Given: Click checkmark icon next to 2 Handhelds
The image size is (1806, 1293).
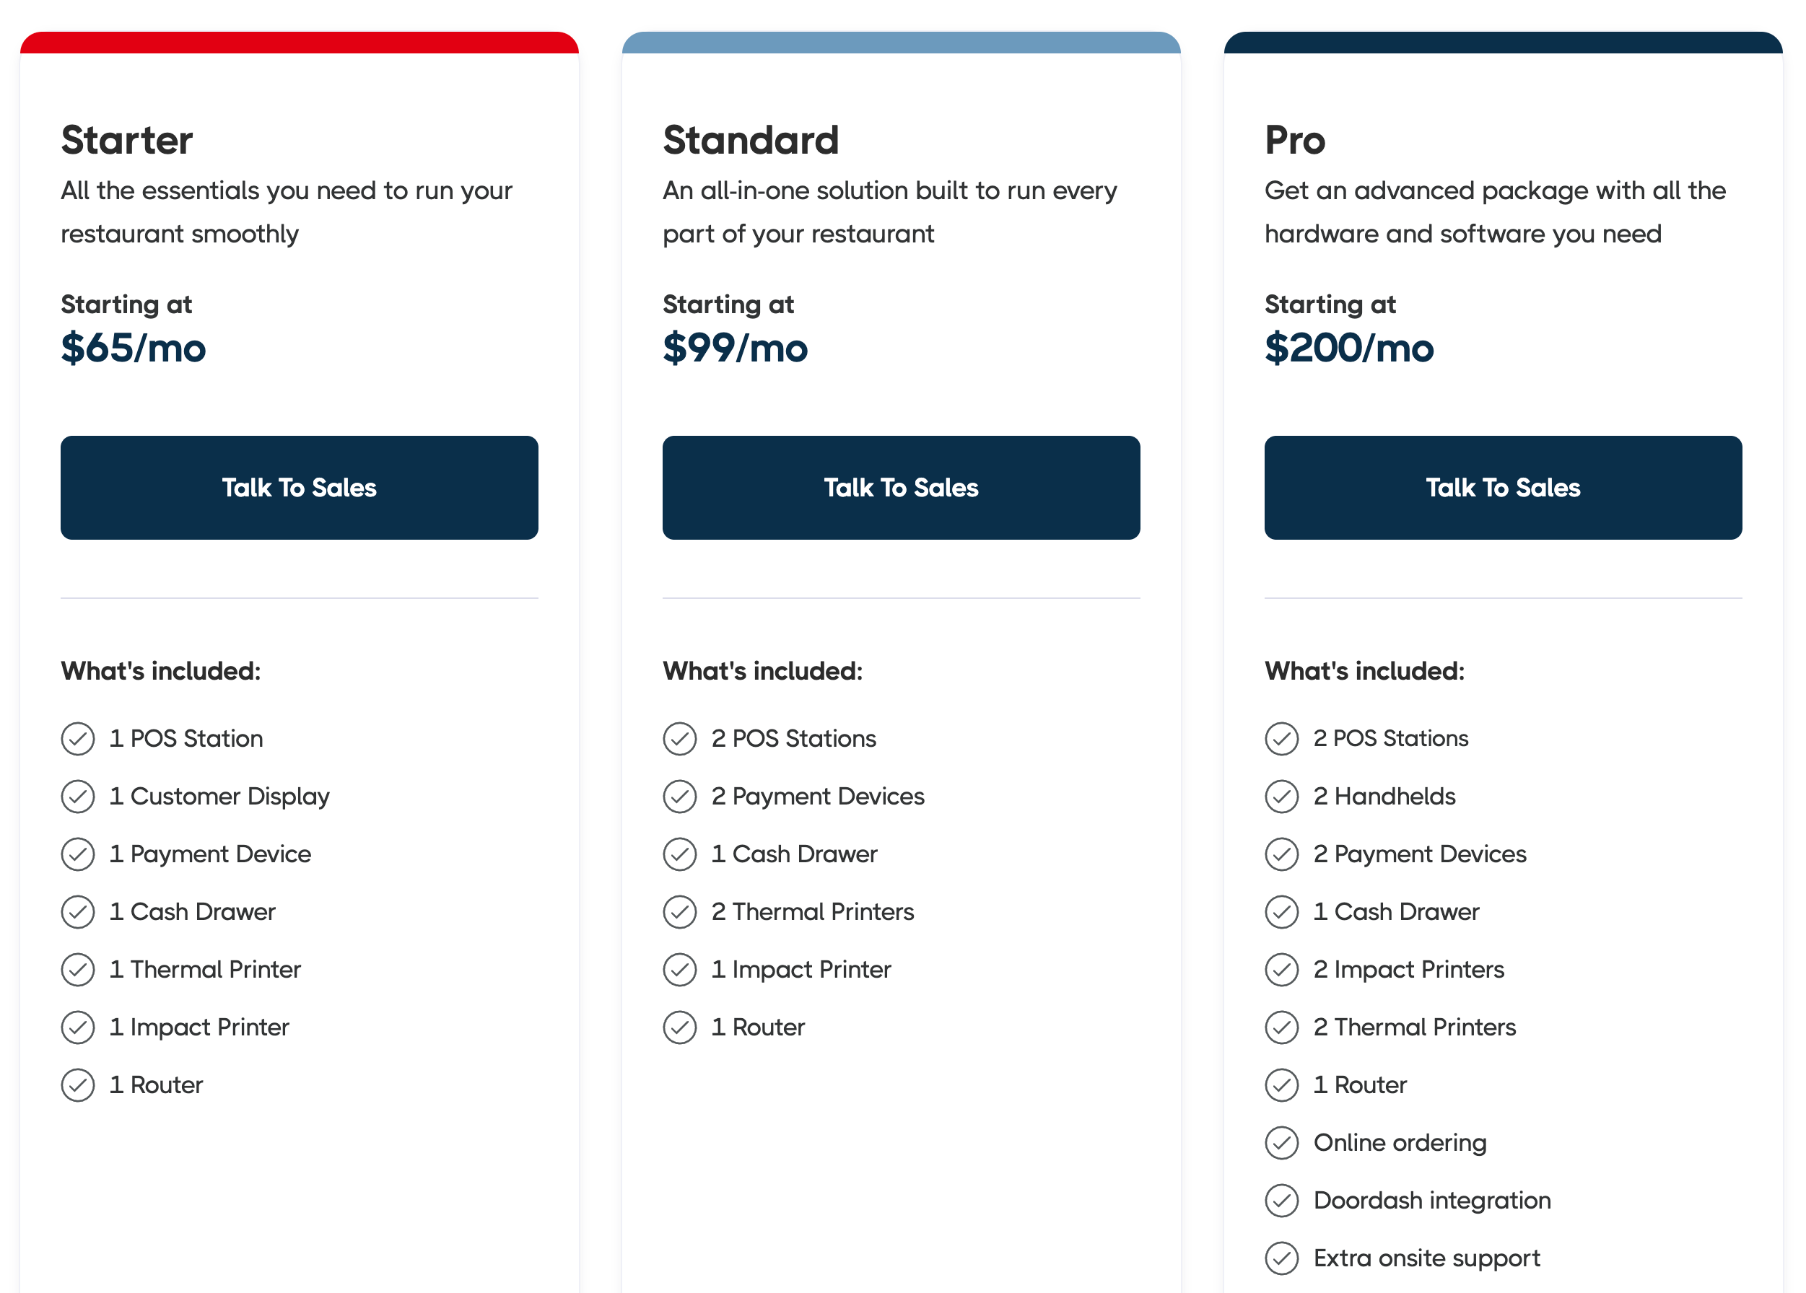Looking at the screenshot, I should tap(1281, 796).
